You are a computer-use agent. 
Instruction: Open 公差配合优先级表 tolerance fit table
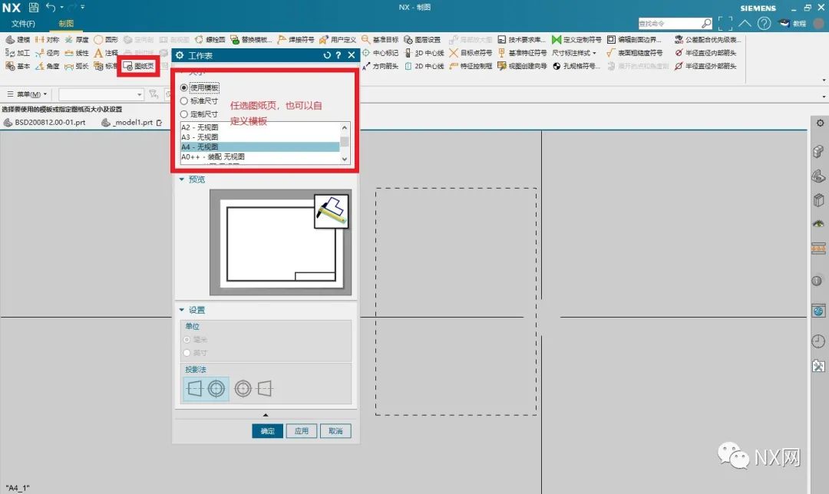click(x=708, y=40)
